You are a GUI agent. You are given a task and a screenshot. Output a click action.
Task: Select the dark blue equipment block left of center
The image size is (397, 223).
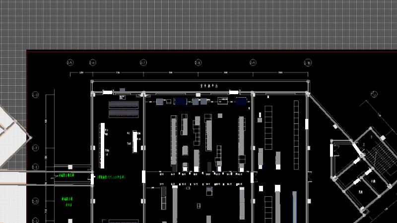click(x=180, y=101)
